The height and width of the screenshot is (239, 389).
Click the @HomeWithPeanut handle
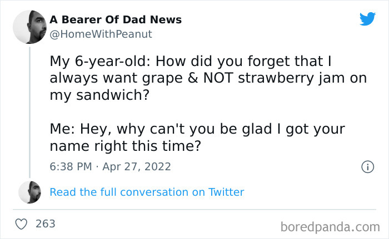point(101,34)
